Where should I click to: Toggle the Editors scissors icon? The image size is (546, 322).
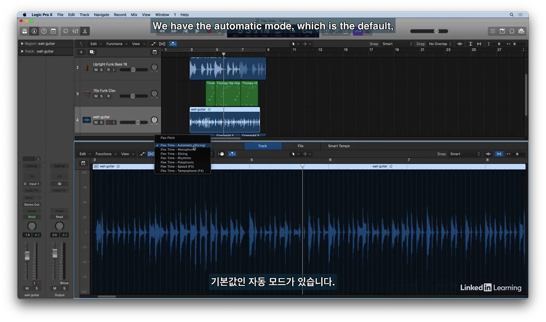pyautogui.click(x=85, y=31)
